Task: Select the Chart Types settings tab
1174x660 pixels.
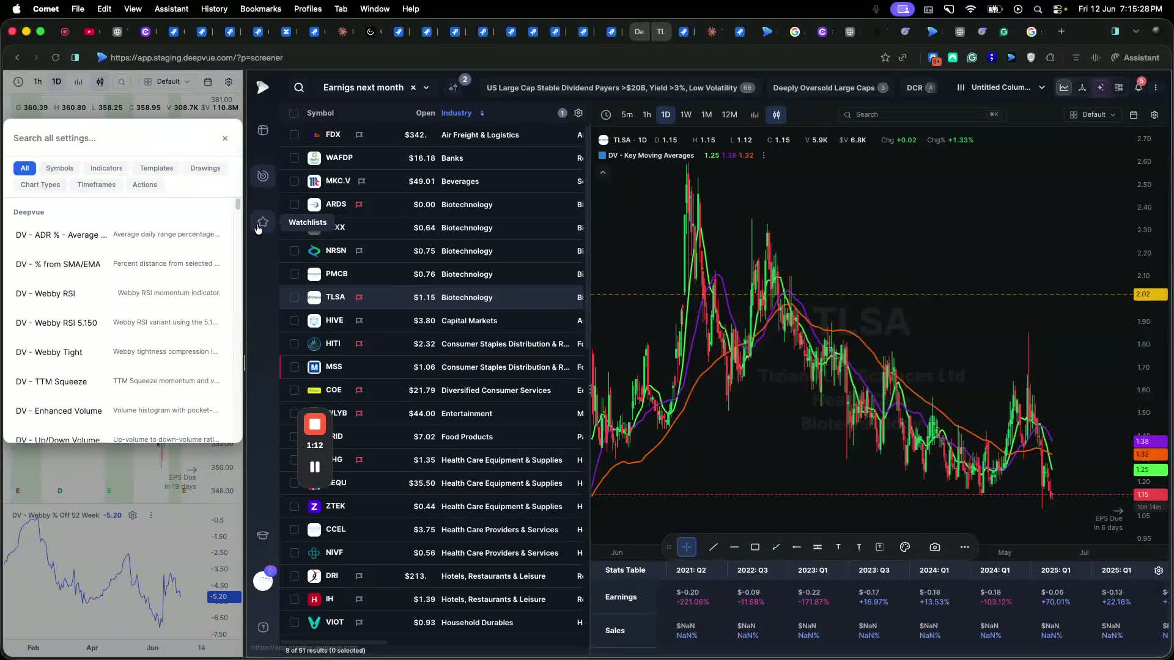Action: tap(40, 185)
